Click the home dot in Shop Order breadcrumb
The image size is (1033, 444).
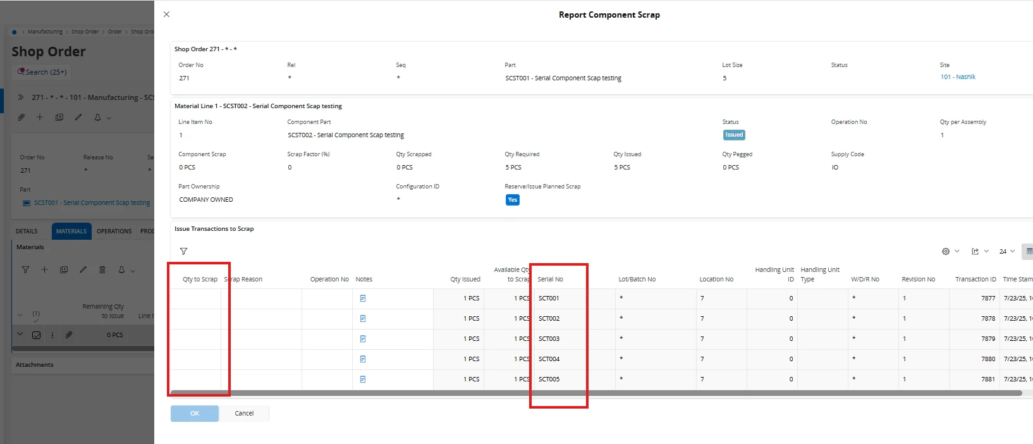[x=15, y=32]
